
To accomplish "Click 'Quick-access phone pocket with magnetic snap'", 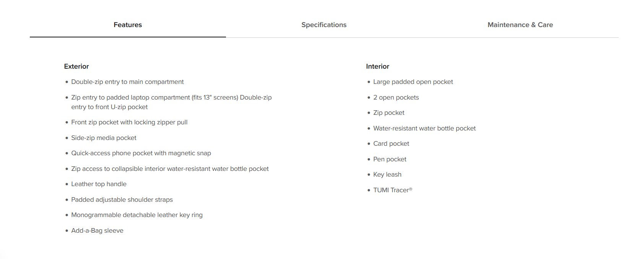I will [141, 153].
